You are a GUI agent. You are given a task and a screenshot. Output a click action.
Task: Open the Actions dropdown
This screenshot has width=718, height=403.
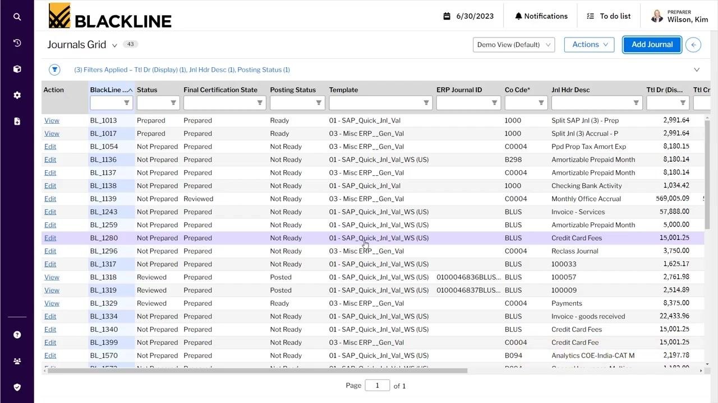[589, 45]
